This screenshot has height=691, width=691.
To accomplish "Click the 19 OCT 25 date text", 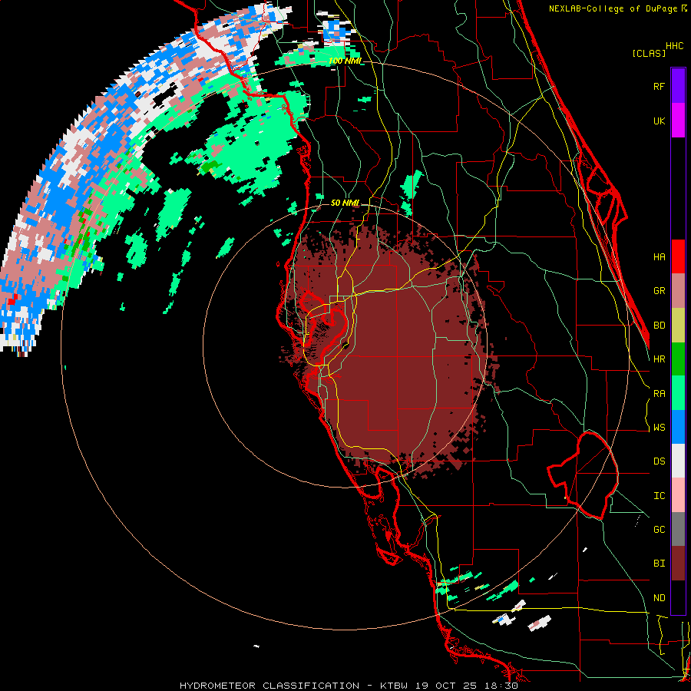I will pyautogui.click(x=448, y=686).
